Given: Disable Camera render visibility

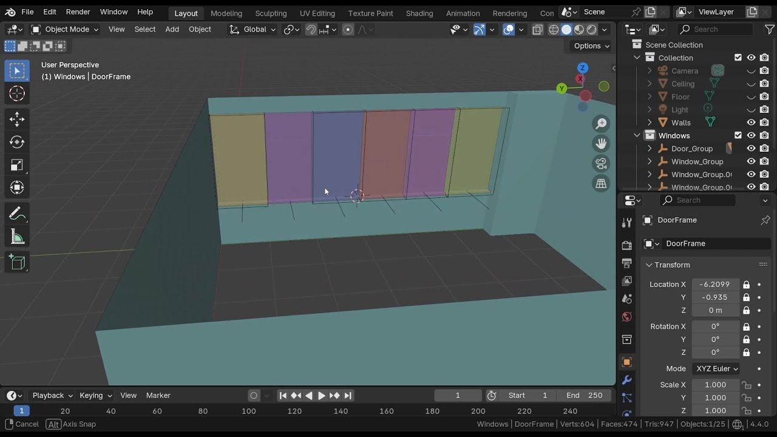Looking at the screenshot, I should pos(764,71).
